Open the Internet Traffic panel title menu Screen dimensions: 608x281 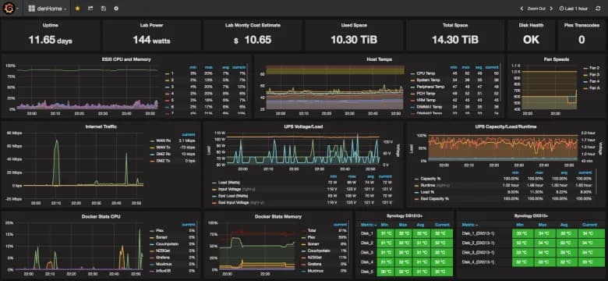coord(101,126)
